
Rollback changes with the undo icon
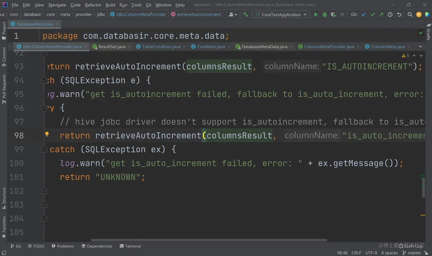point(399,15)
